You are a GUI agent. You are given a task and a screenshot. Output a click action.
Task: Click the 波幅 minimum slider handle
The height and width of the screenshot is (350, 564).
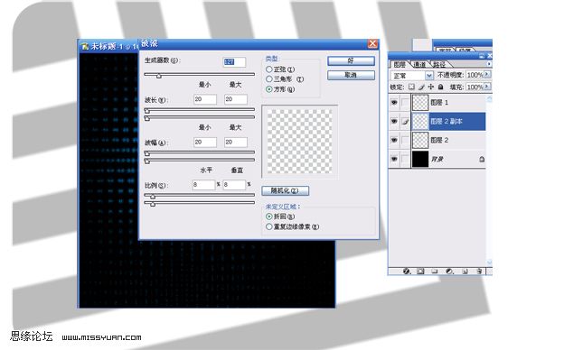coord(147,153)
